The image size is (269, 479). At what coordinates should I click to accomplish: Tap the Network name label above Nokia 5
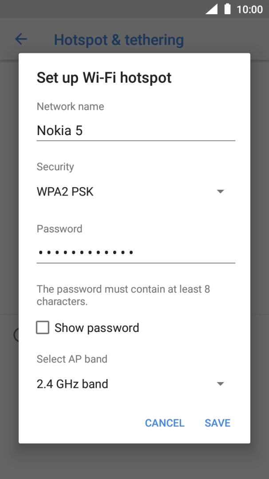[70, 106]
